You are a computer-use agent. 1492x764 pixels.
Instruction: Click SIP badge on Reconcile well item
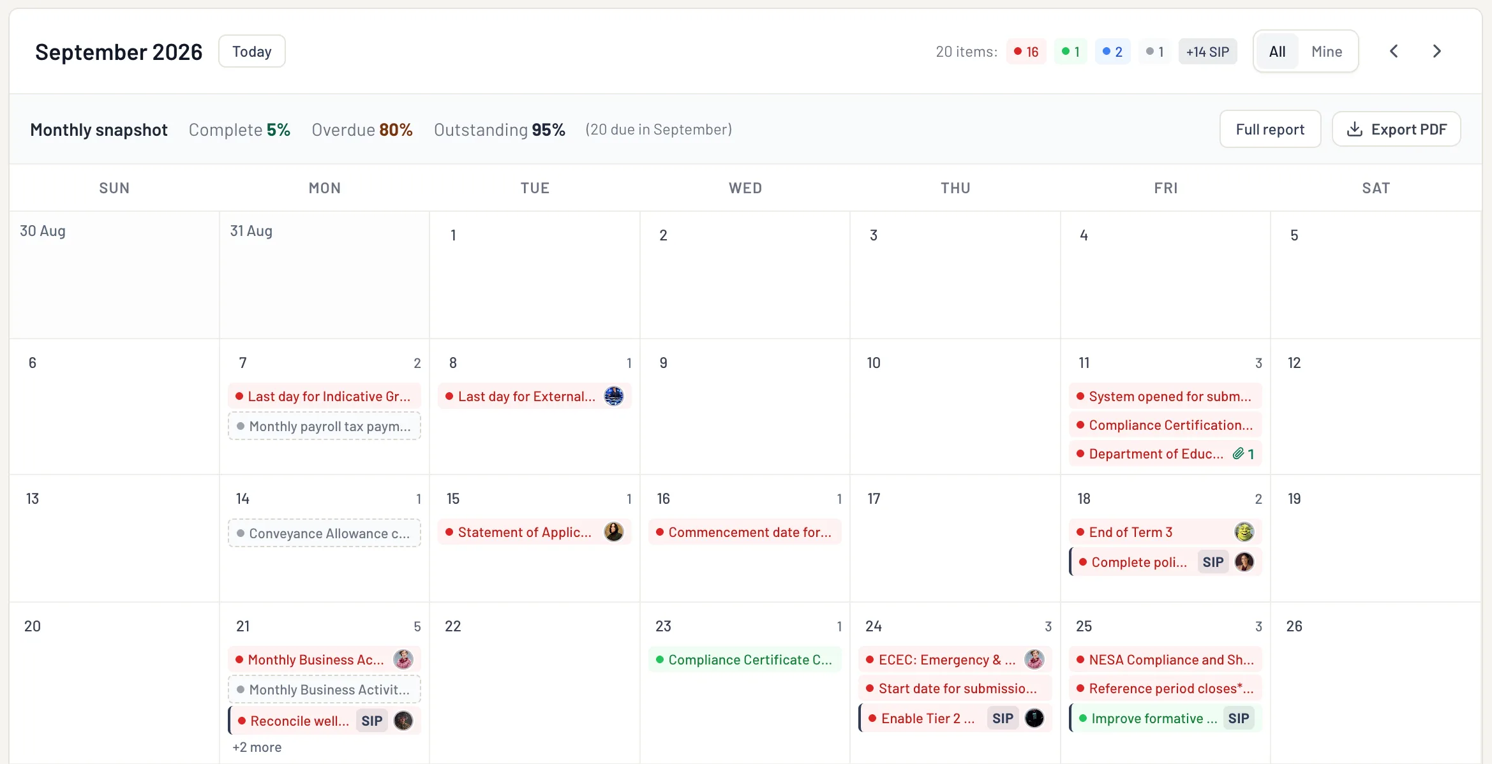coord(371,721)
